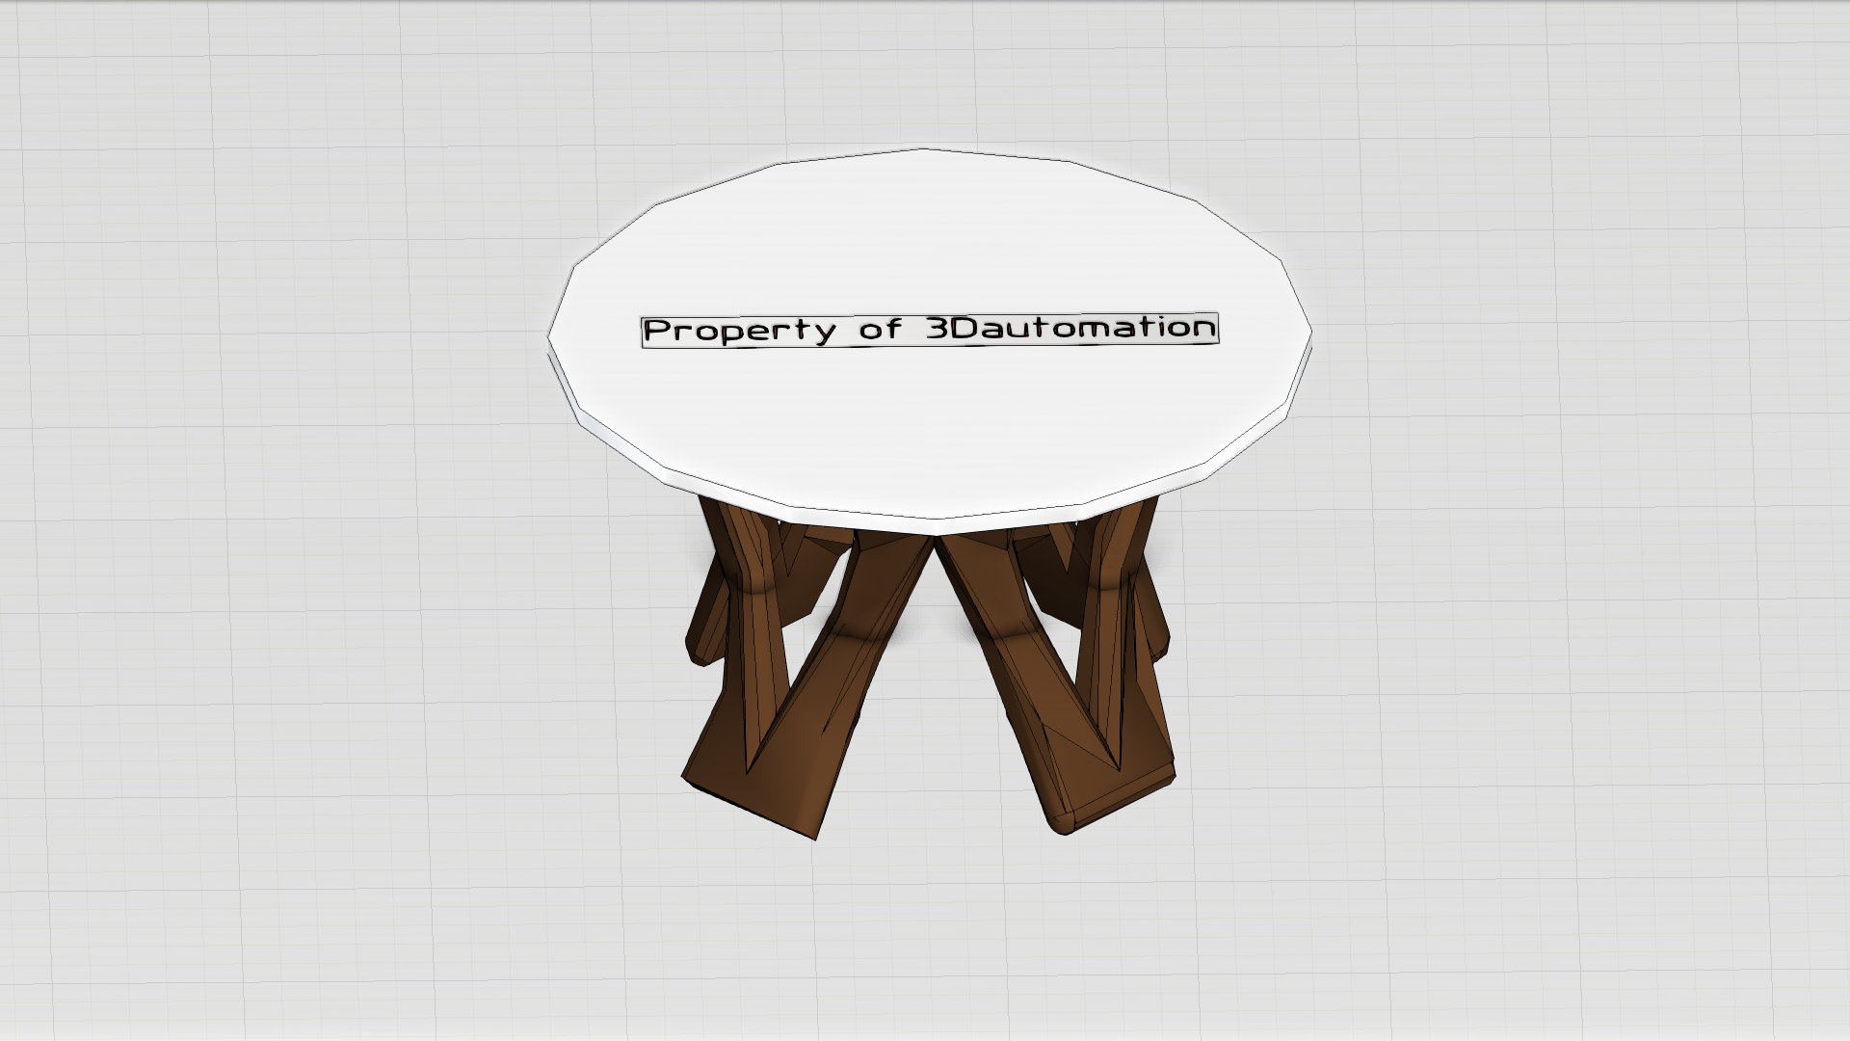Click the word "3Dautomation" in the label
Screen dimensions: 1850x1041
[x=1070, y=329]
